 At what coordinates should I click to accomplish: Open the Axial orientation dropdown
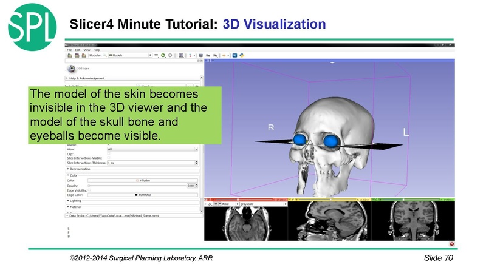230,204
